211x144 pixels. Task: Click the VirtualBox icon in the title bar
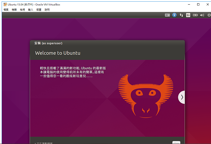click(5, 4)
